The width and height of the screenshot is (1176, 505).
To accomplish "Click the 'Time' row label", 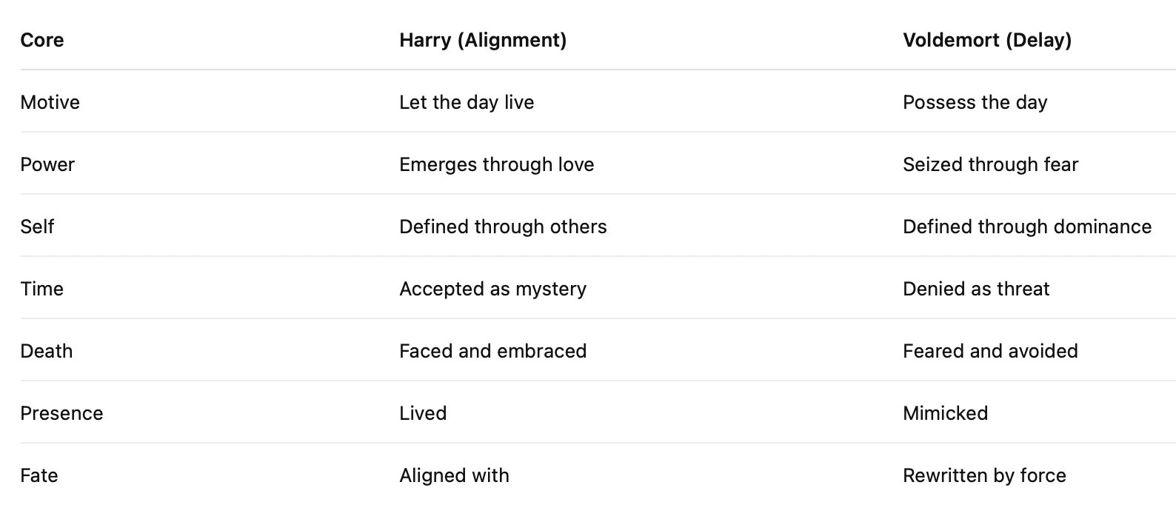I will pos(41,289).
